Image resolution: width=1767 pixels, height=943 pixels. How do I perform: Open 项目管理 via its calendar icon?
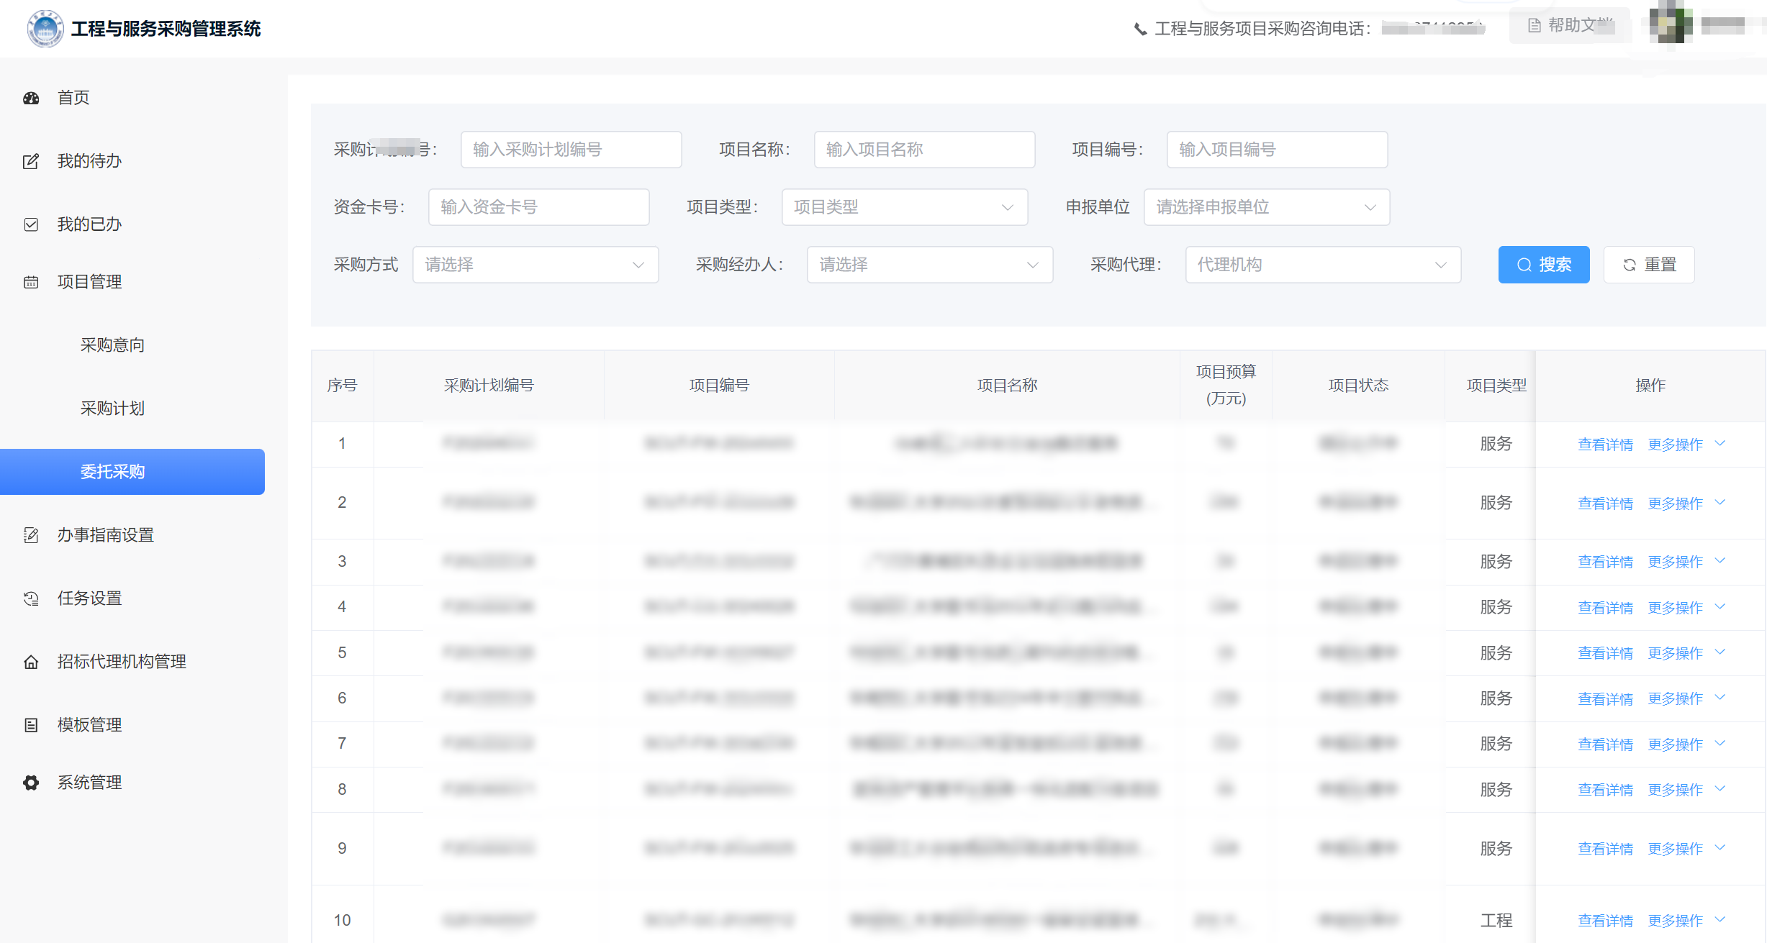tap(32, 282)
